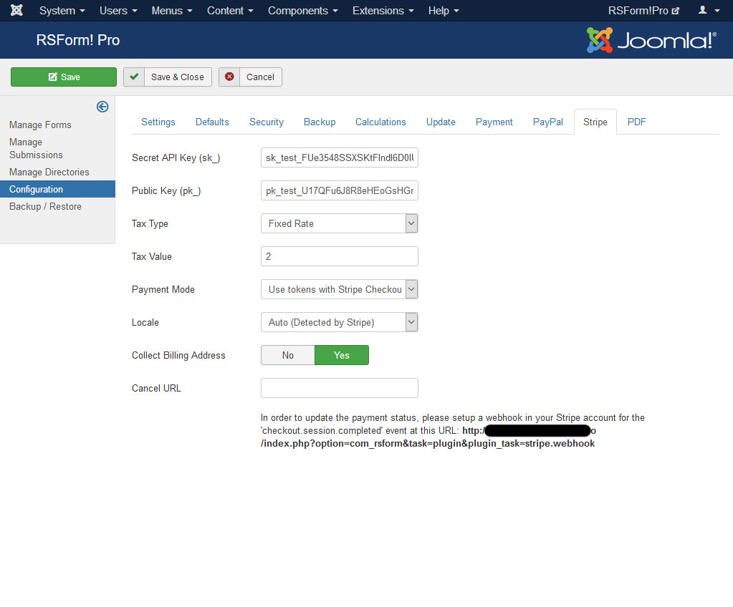Image resolution: width=733 pixels, height=607 pixels.
Task: Select the Stripe tab
Action: click(595, 122)
